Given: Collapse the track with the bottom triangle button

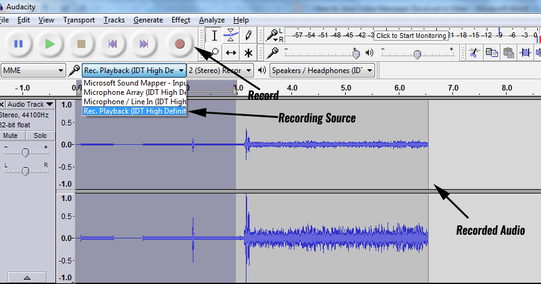Looking at the screenshot, I should 27,277.
